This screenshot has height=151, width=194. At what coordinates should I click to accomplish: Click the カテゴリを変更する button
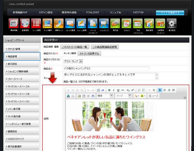pyautogui.click(x=89, y=53)
